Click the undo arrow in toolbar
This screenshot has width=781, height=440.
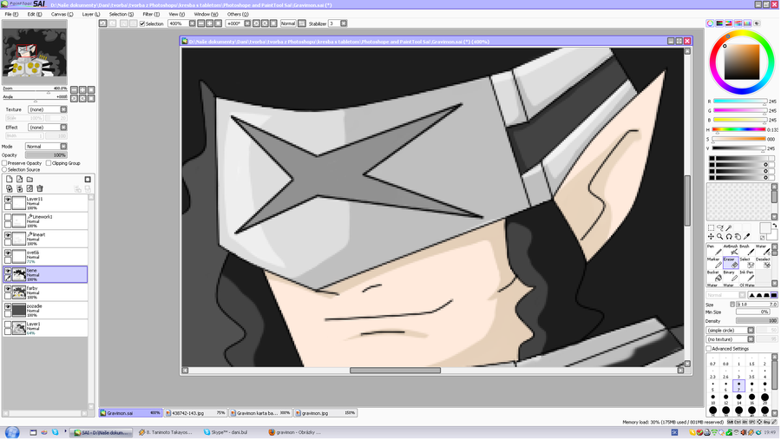point(102,23)
